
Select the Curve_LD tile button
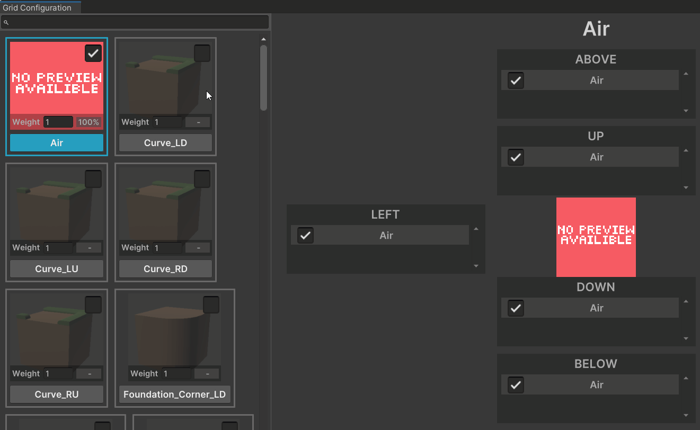pos(165,143)
